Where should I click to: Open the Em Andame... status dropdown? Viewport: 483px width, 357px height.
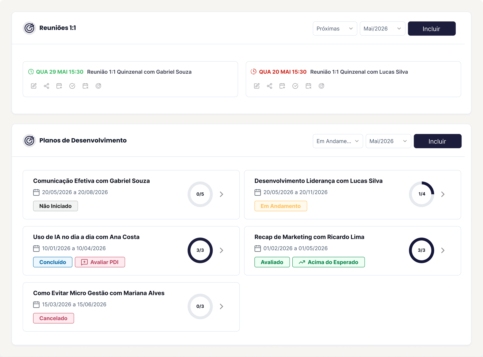(x=338, y=141)
